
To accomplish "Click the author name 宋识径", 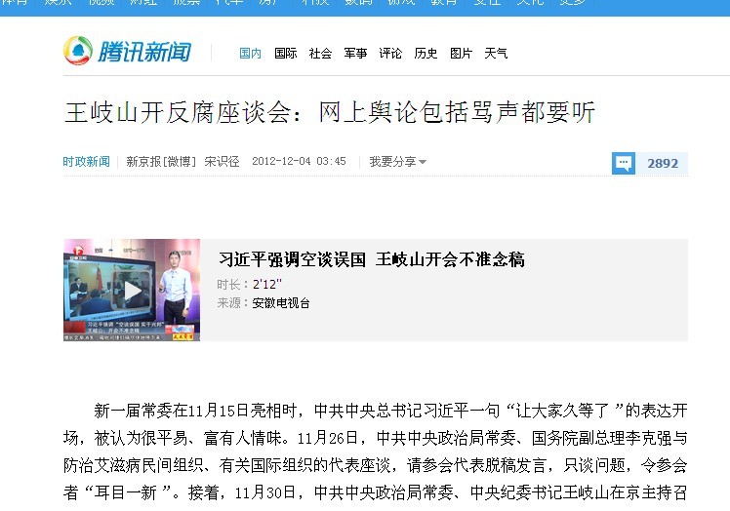I will pos(222,162).
